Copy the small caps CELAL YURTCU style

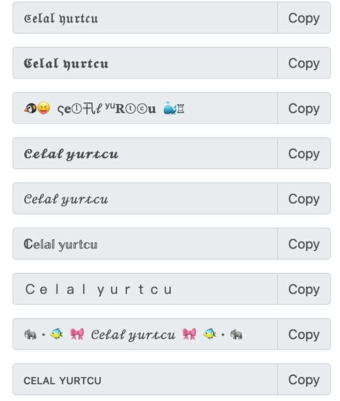(304, 380)
